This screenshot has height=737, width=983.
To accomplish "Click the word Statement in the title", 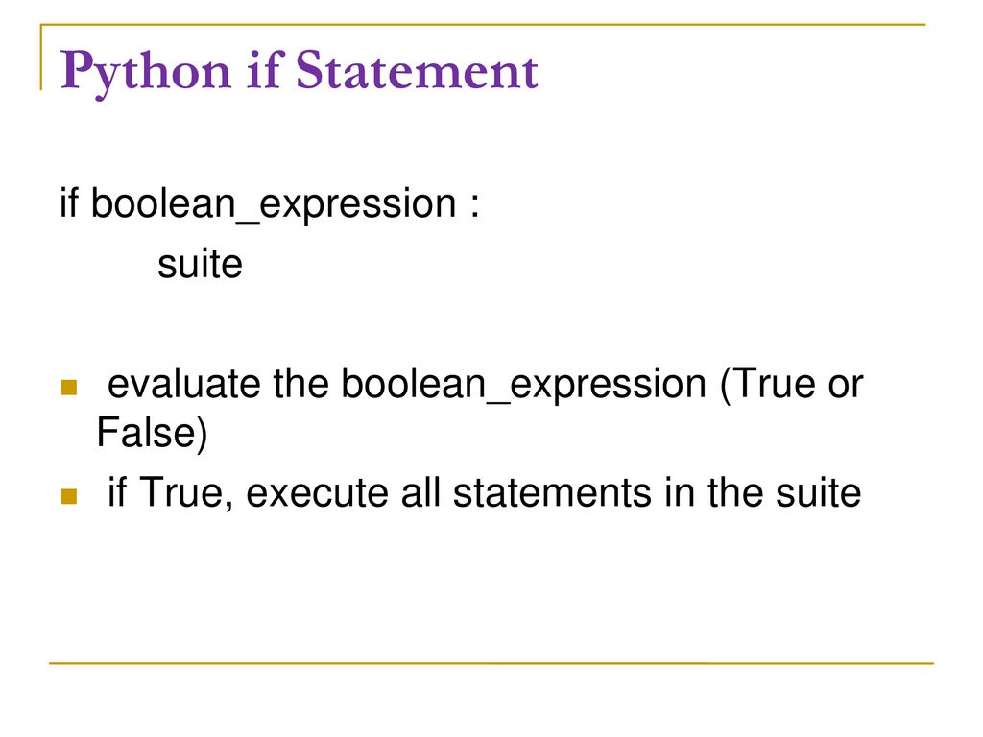I will [x=417, y=70].
